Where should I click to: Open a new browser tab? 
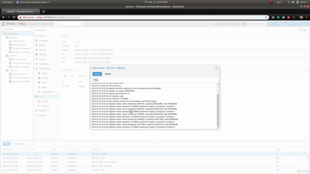point(44,12)
